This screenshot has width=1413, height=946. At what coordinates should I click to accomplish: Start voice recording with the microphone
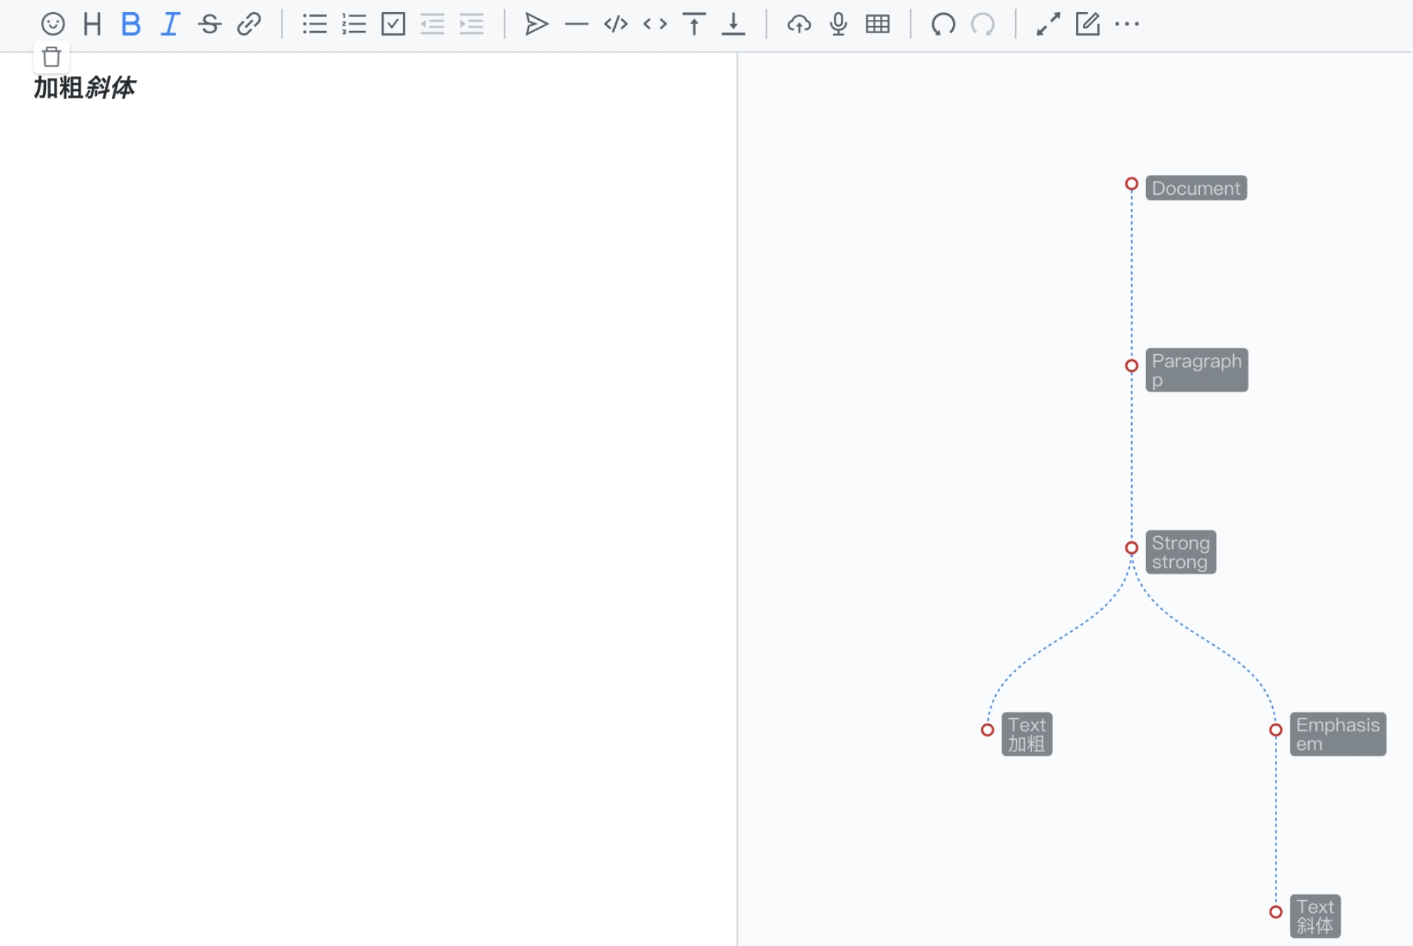pyautogui.click(x=838, y=24)
